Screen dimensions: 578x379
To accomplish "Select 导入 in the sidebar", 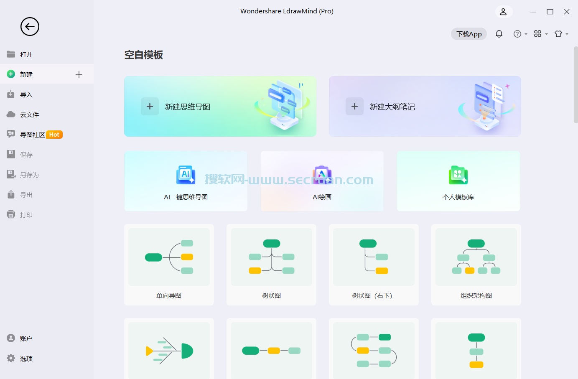I will click(47, 94).
